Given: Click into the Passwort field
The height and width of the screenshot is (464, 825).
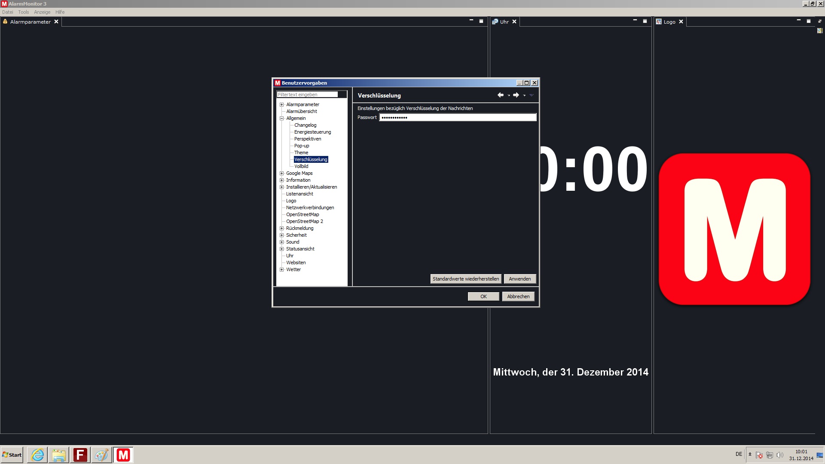Looking at the screenshot, I should pos(458,117).
